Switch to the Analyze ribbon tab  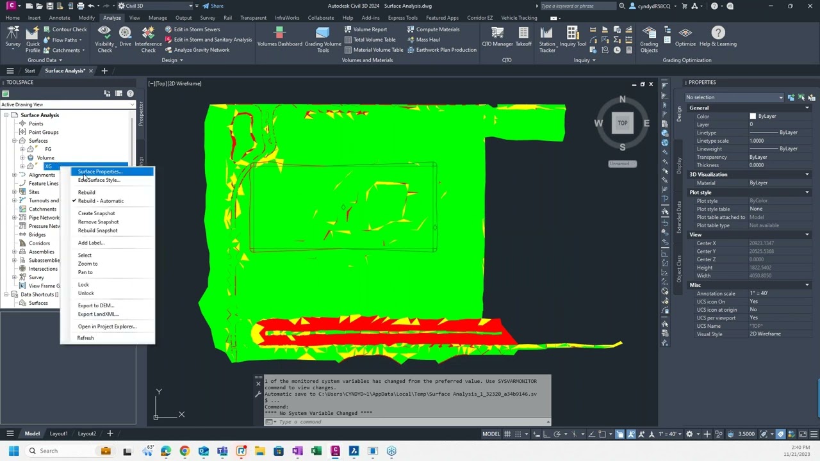(x=112, y=18)
